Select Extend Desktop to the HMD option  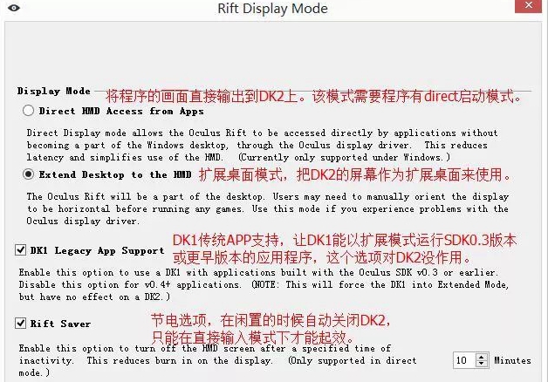point(28,174)
